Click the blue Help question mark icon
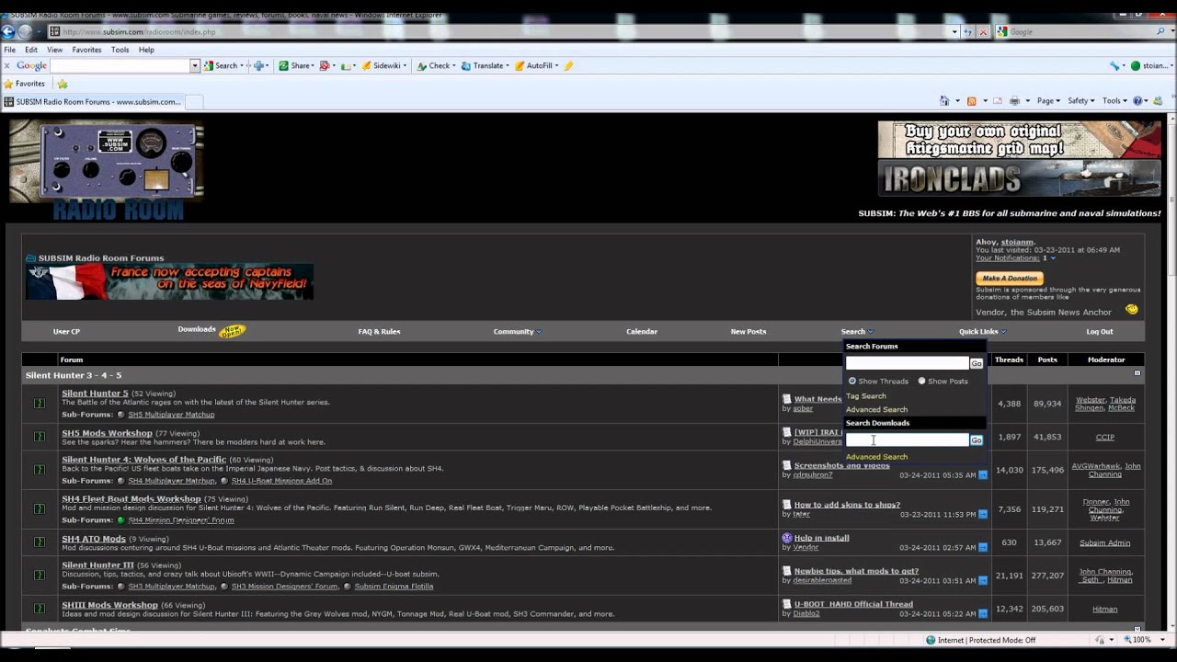 1138,101
